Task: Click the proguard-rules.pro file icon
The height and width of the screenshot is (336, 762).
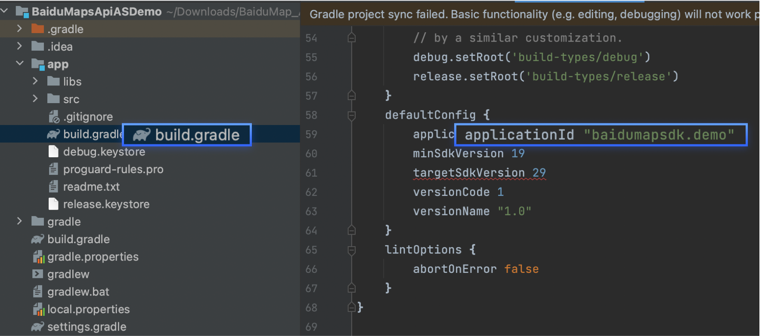Action: click(53, 169)
